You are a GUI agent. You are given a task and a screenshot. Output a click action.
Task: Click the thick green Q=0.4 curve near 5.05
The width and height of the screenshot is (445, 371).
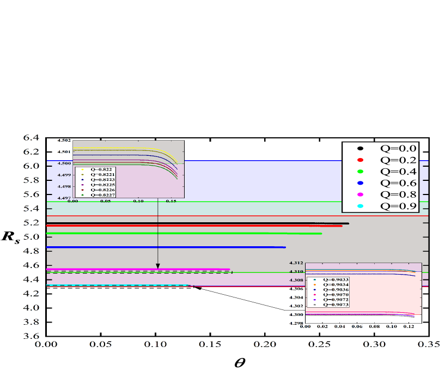click(x=184, y=233)
